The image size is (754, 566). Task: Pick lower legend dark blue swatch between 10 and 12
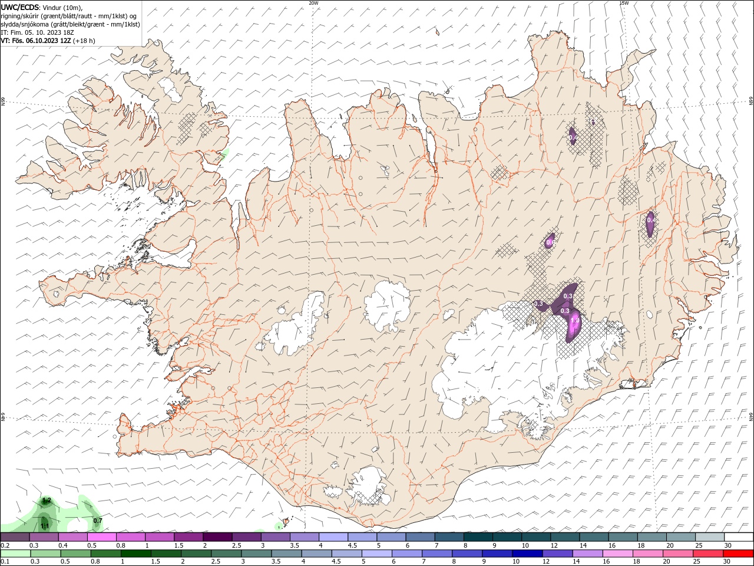point(527,554)
